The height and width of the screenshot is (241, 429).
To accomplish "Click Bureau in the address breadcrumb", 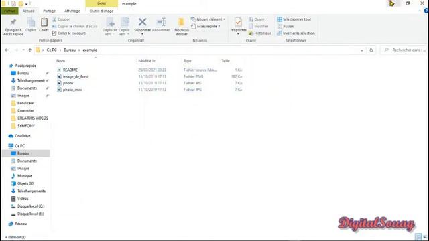I will [70, 50].
